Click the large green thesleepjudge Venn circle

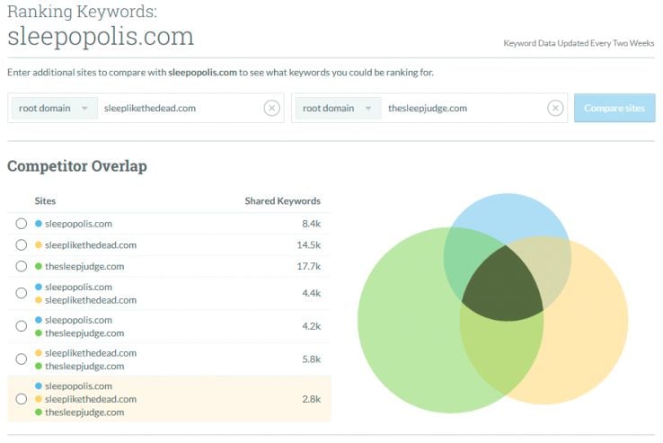tap(406, 322)
